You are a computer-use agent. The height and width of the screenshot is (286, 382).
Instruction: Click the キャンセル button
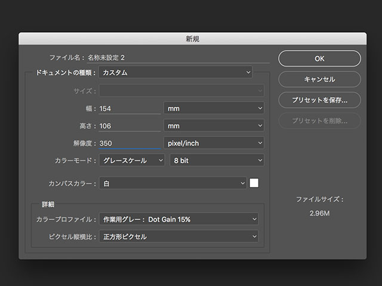pyautogui.click(x=319, y=79)
